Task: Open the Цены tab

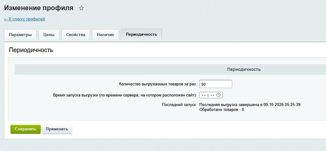Action: click(x=49, y=35)
